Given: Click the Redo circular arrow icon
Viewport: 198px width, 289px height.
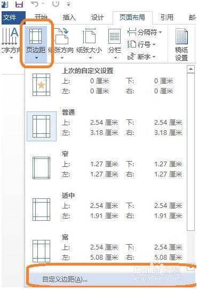Looking at the screenshot, I should click(56, 4).
